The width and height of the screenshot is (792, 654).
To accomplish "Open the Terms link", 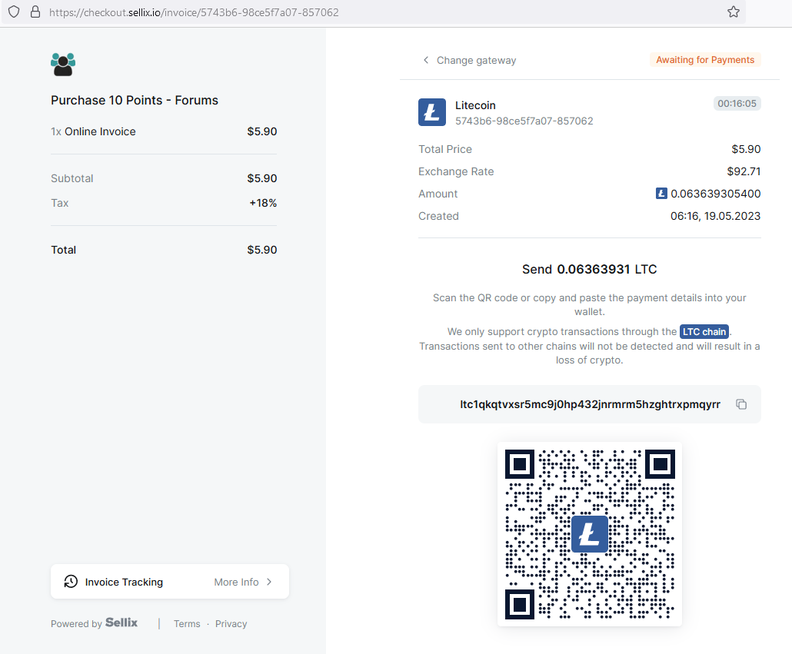I will (x=187, y=624).
